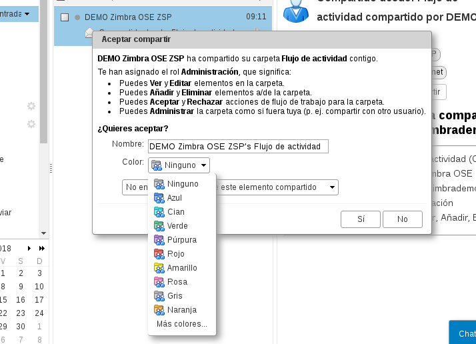Select day 30 in mini calendar
Viewport: 476px width, 344px height.
(21, 327)
